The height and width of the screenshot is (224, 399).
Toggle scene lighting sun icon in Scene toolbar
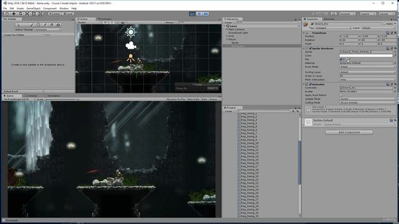coord(112,22)
